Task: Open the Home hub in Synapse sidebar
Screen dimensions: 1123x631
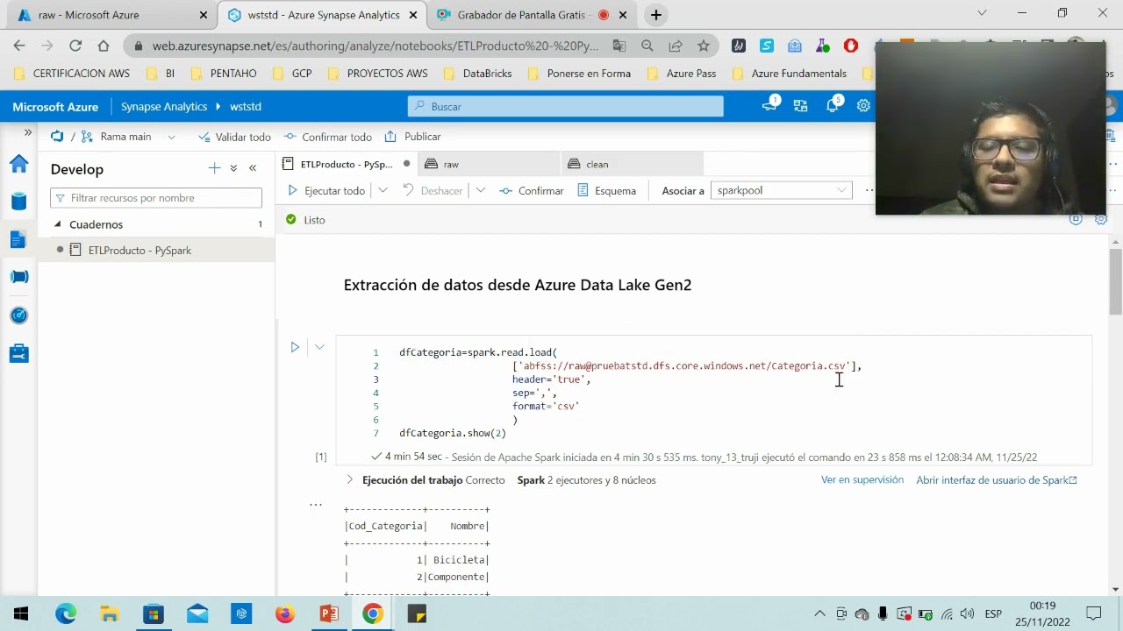Action: coord(18,164)
